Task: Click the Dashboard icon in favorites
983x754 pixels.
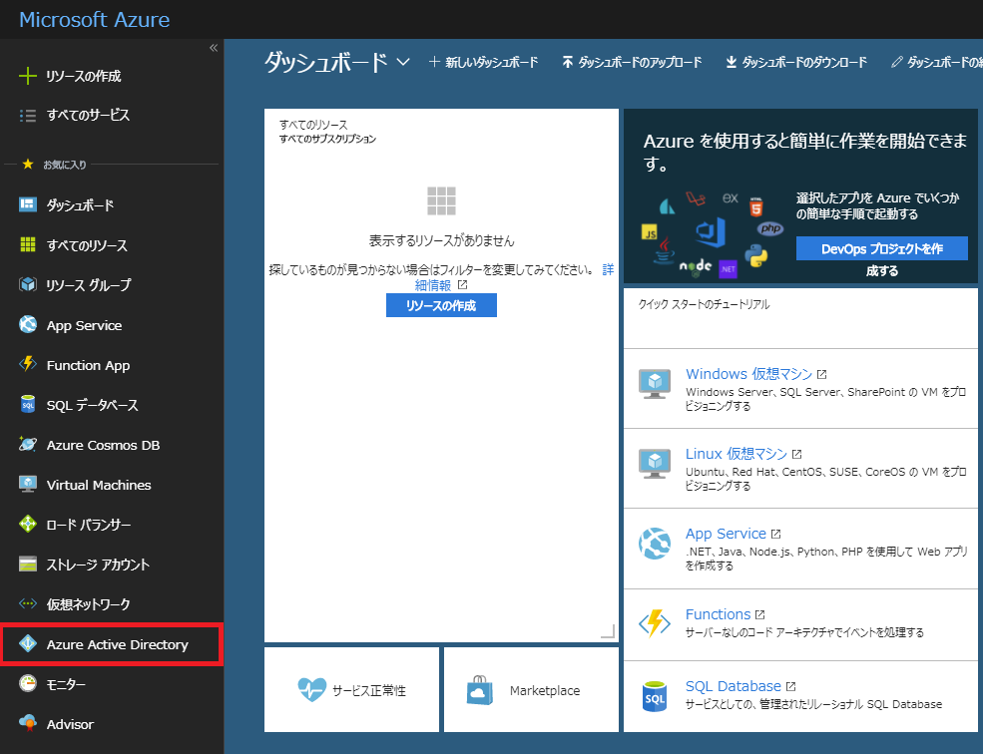Action: coord(28,204)
